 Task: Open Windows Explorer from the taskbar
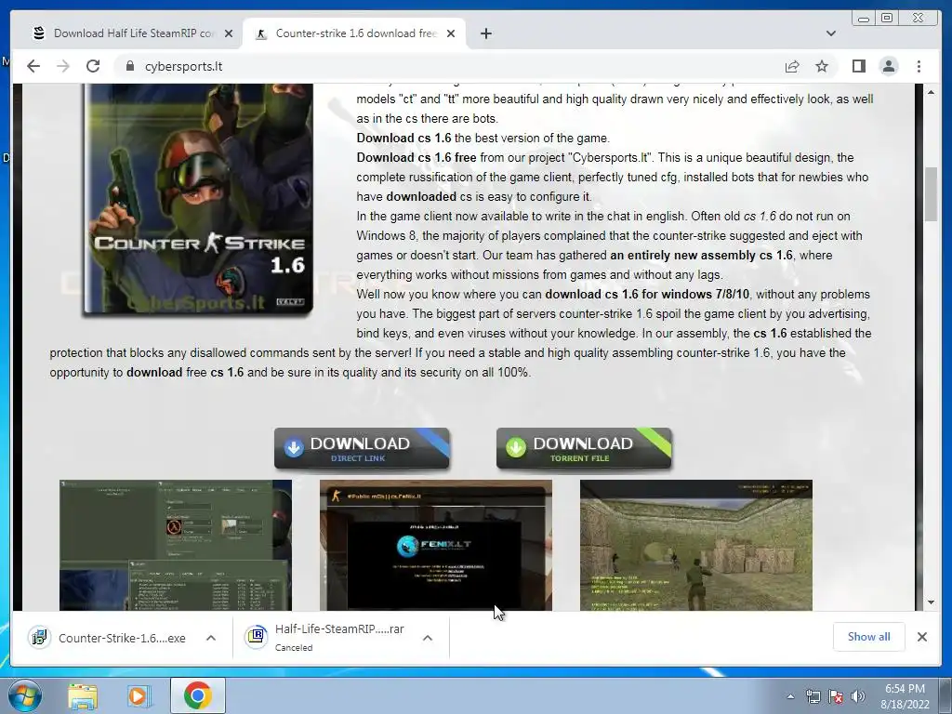coord(83,695)
